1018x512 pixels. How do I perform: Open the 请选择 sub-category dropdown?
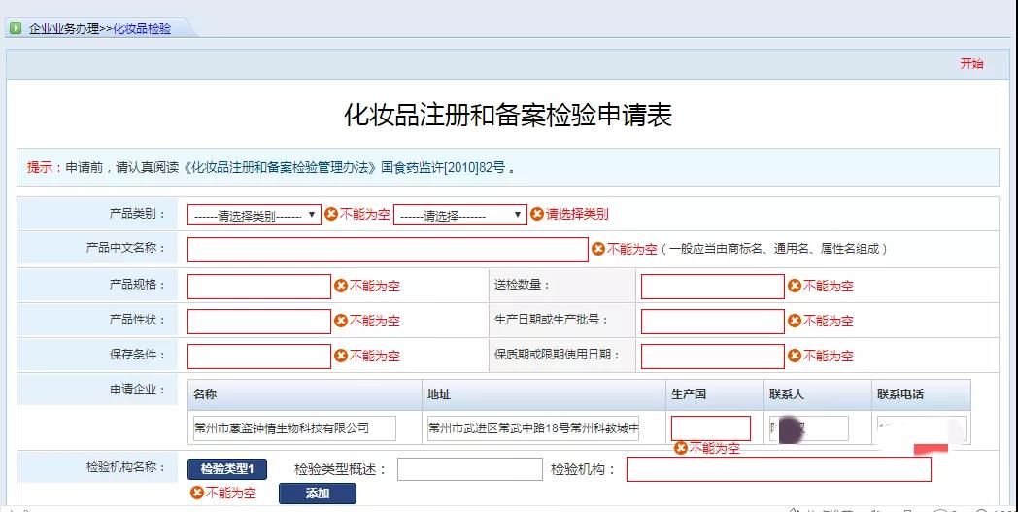(x=459, y=215)
